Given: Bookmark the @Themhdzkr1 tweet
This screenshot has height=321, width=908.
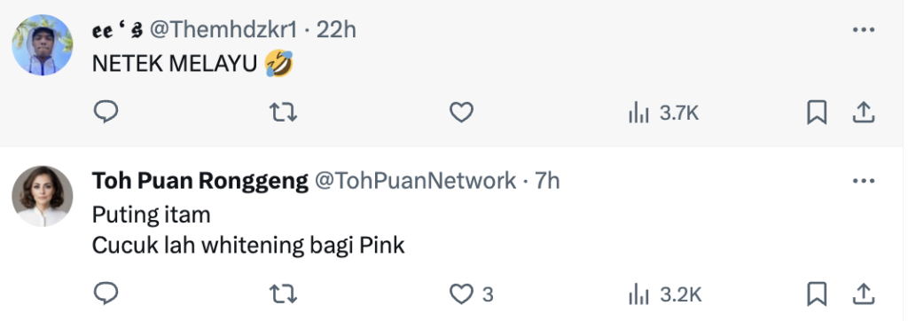Looking at the screenshot, I should 817,113.
